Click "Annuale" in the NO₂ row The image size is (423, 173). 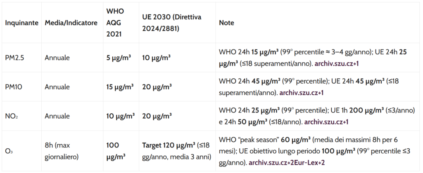pos(57,116)
